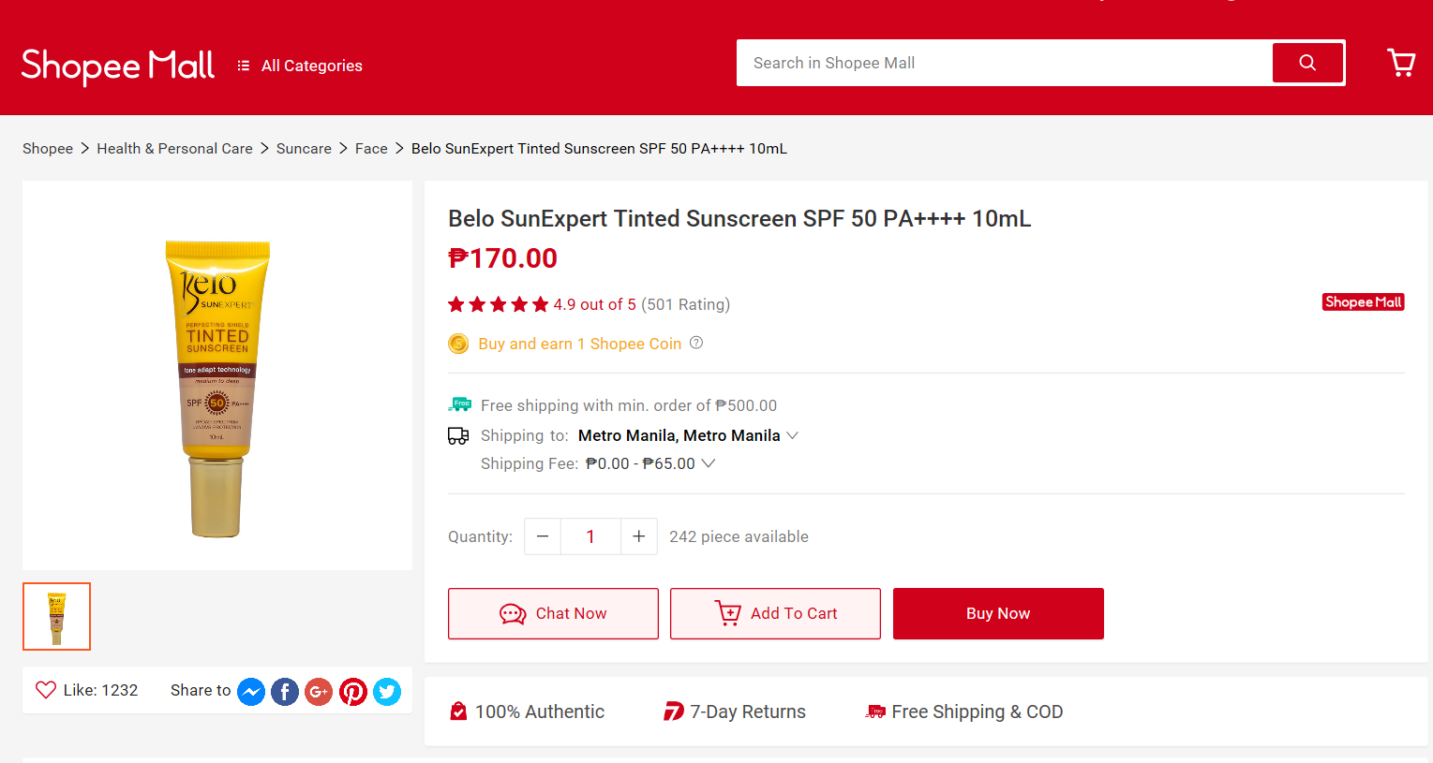The height and width of the screenshot is (763, 1433).
Task: Increase quantity with plus button
Action: tap(639, 536)
